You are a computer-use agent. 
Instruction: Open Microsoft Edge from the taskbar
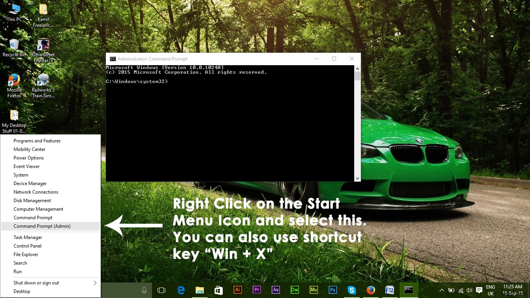point(180,290)
